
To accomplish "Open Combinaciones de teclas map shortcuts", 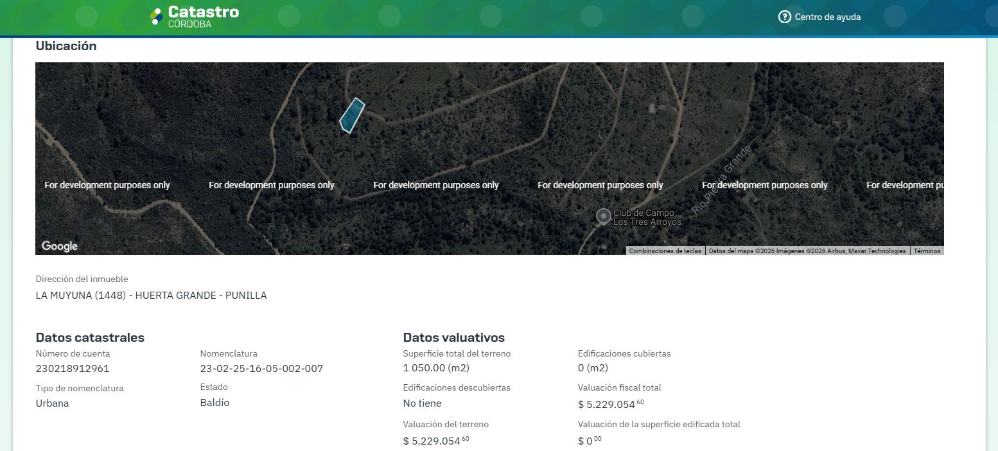I will click(x=665, y=251).
